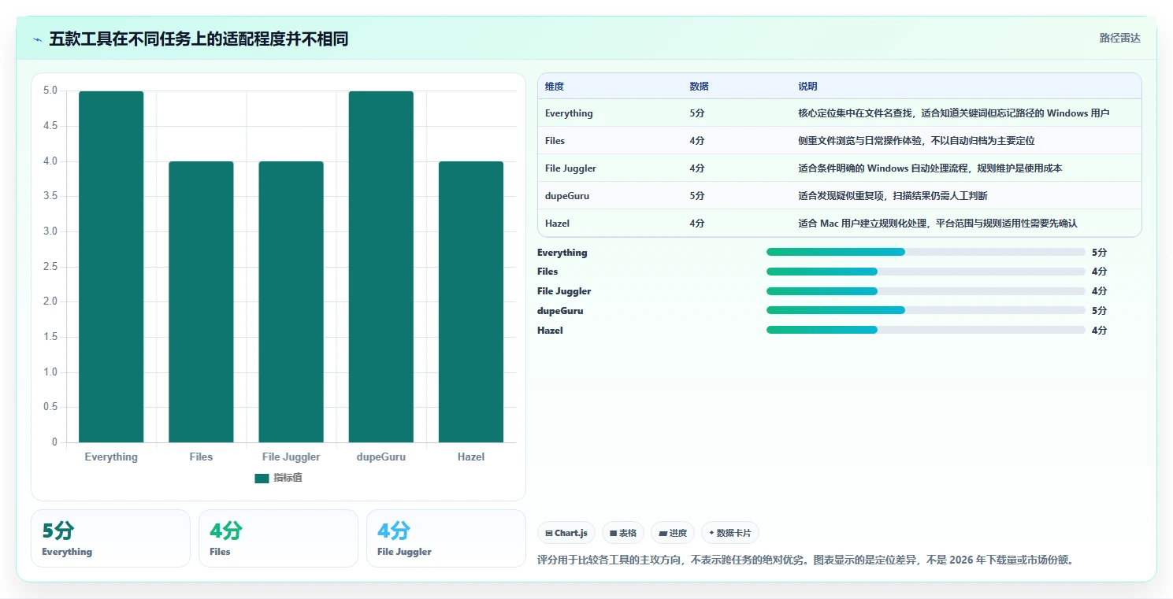Click the 5分 value after the dupeGuru progress bar
1173x599 pixels.
coord(1099,311)
